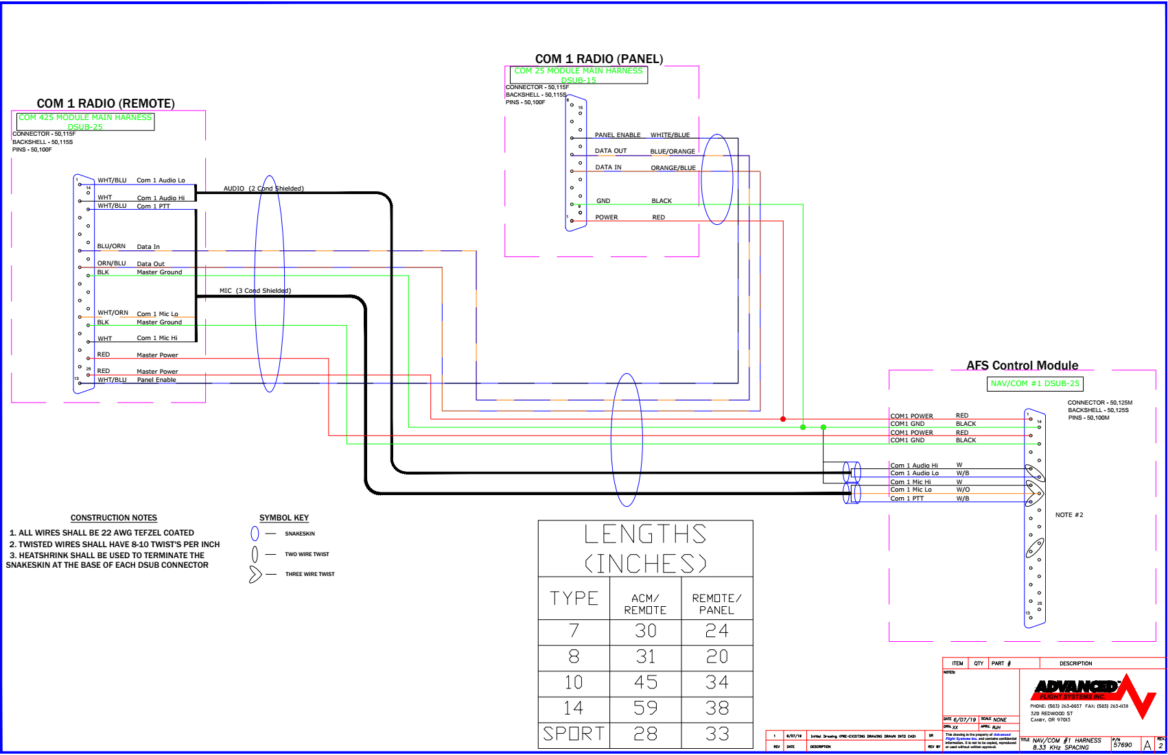
Task: Select the BLU/ORN Data In pin on the Remote connector
Action: pos(128,246)
